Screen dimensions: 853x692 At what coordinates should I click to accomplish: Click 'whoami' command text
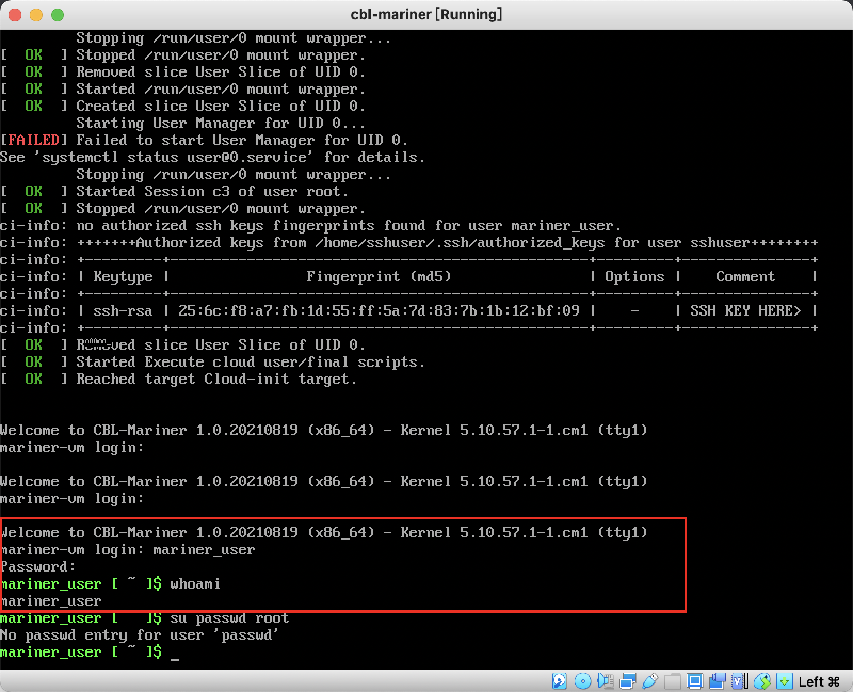click(195, 584)
